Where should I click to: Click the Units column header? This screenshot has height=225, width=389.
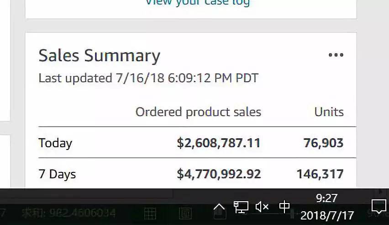click(329, 112)
